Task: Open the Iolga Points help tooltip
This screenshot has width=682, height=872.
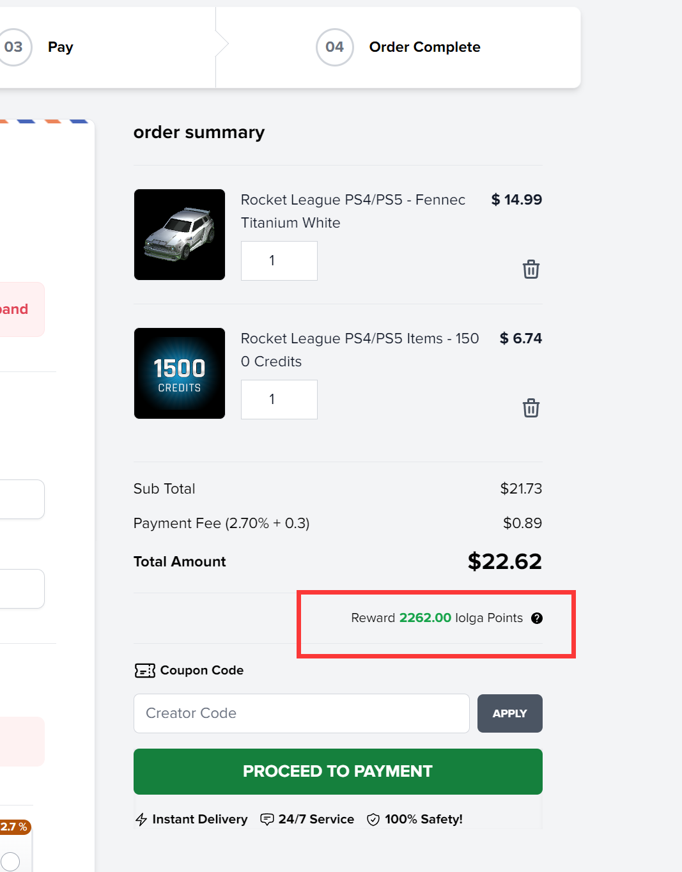Action: click(x=537, y=618)
